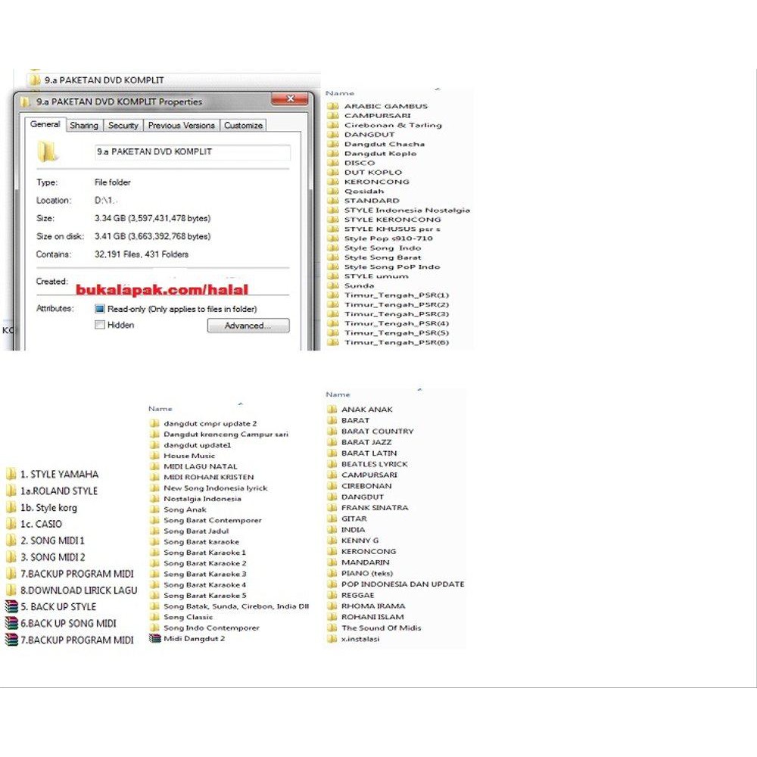Select the Customize tab
This screenshot has width=757, height=757.
click(x=243, y=126)
